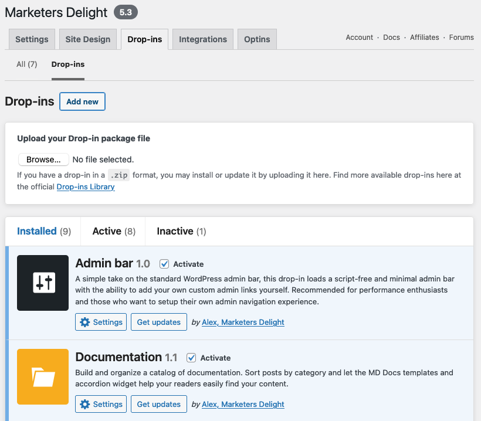Visit the Forums link
Viewport: 481px width, 421px height.
click(x=461, y=37)
